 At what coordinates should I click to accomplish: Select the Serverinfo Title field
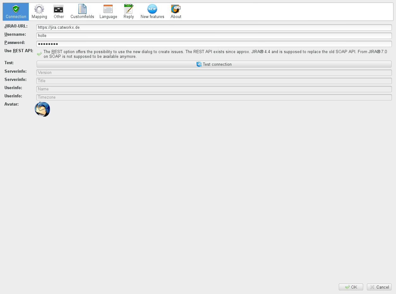(214, 81)
